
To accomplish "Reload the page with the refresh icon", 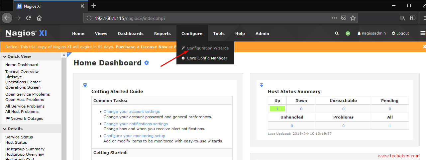I will (x=29, y=18).
